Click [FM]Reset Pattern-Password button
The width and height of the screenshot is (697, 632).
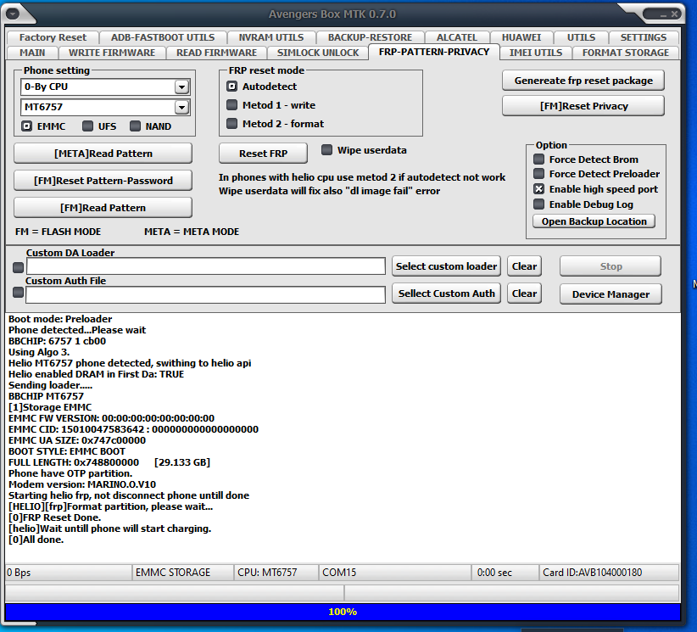pyautogui.click(x=103, y=181)
